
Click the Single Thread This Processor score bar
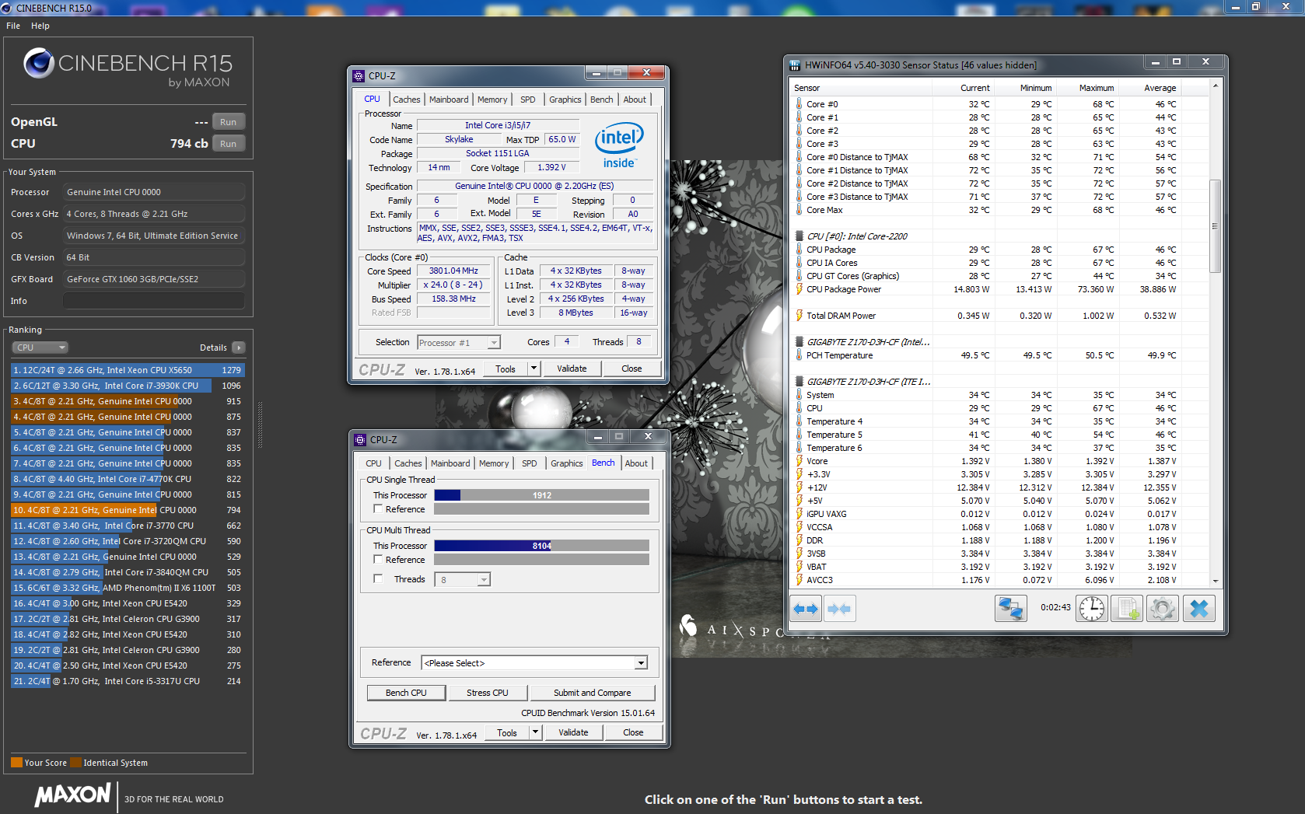click(541, 495)
